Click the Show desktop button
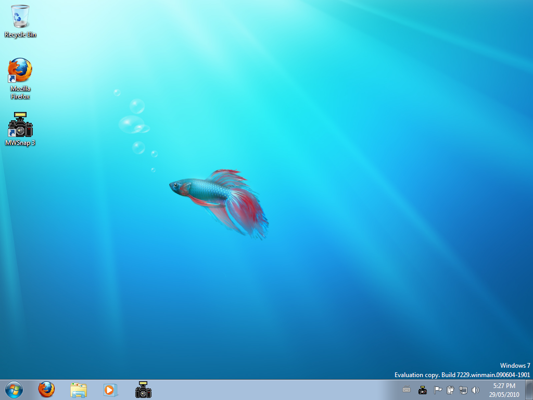Screen dimensions: 533x400 coord(529,390)
